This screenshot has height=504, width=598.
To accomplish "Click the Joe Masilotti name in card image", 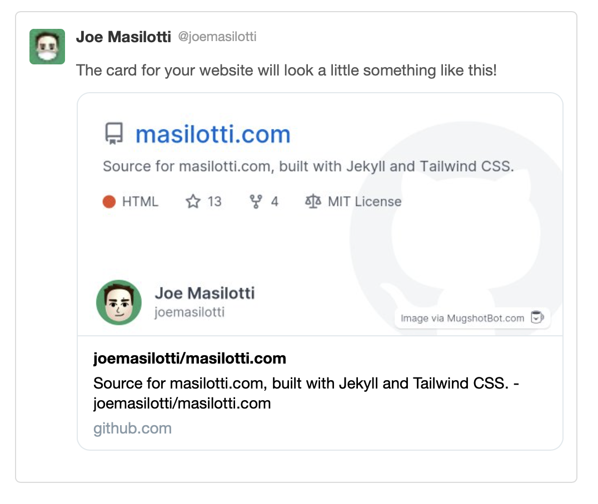I will (x=205, y=293).
